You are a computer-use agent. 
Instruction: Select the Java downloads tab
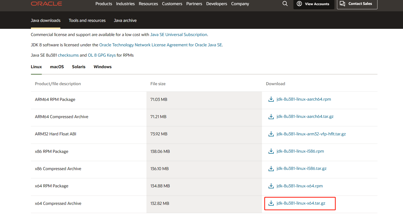46,21
